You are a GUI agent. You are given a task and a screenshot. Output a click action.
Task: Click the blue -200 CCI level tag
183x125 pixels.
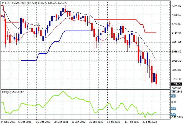pyautogui.click(x=173, y=114)
